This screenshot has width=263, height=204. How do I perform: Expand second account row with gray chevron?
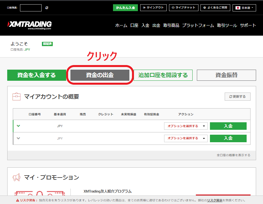[18, 138]
